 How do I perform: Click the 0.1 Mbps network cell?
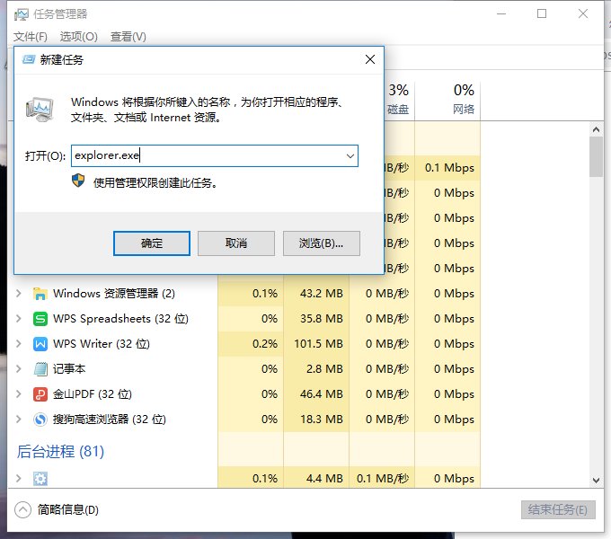[449, 167]
